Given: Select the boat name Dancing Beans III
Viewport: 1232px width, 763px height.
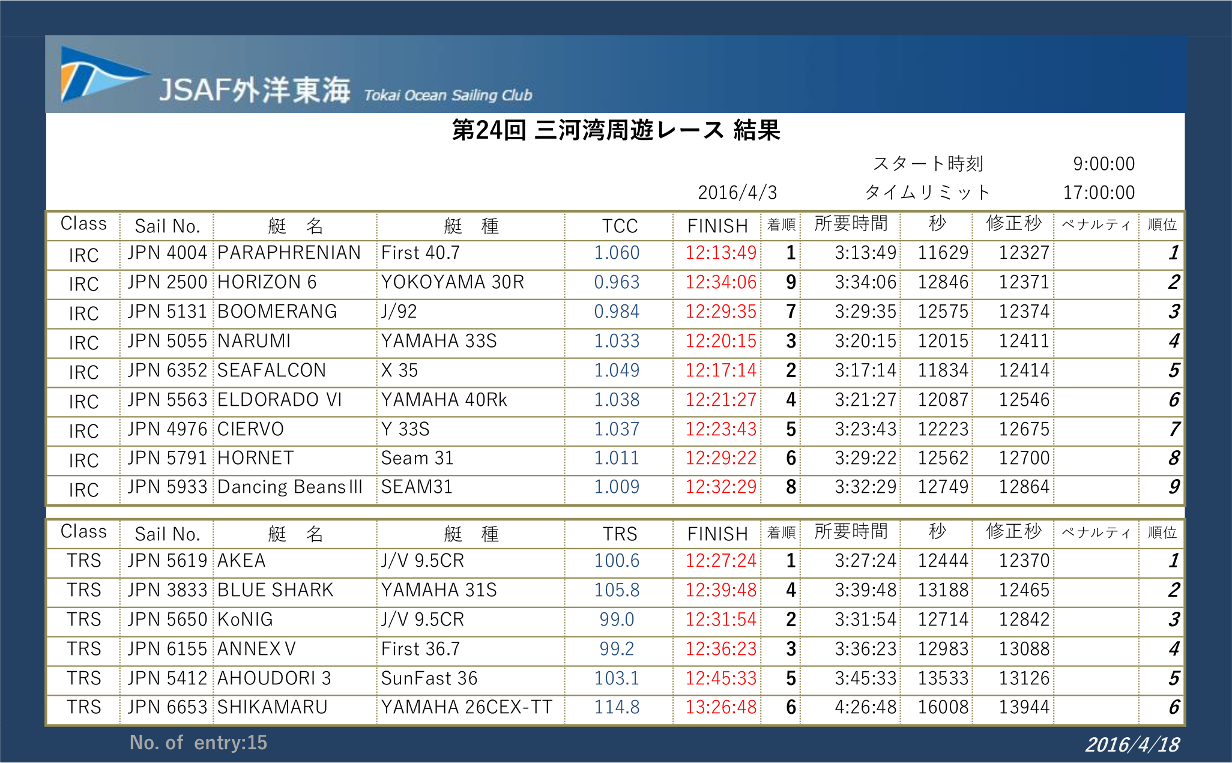Looking at the screenshot, I should coord(290,487).
